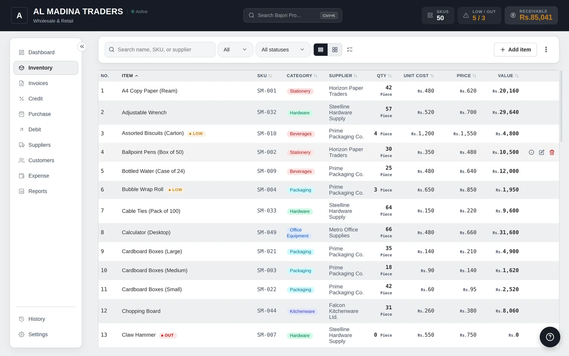Open Settings in the sidebar
The height and width of the screenshot is (356, 569).
46,335
